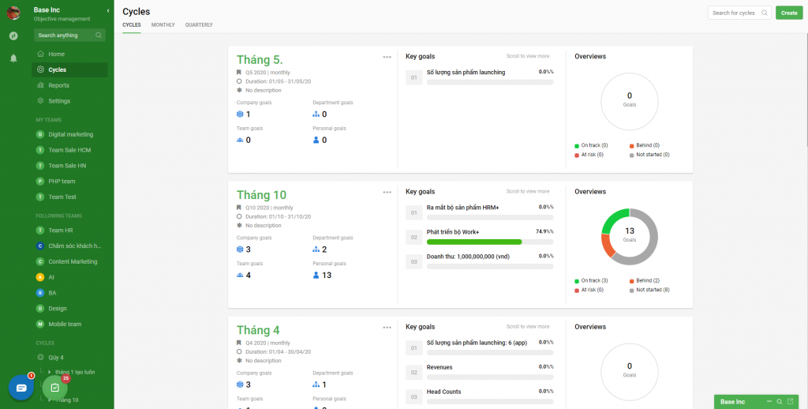Click the green Create button
The height and width of the screenshot is (409, 808).
[788, 13]
